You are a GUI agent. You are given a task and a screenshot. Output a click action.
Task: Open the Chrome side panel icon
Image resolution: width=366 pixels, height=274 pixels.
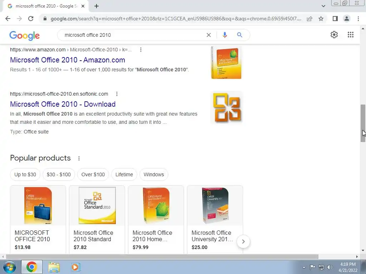335,19
